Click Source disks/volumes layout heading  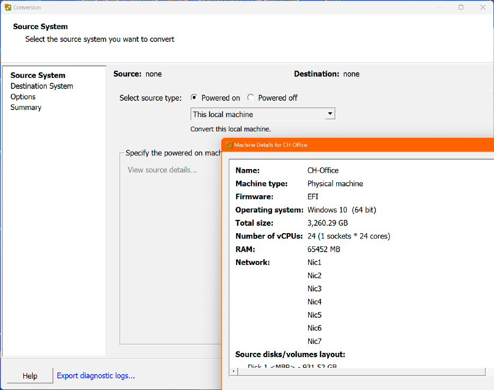click(290, 354)
